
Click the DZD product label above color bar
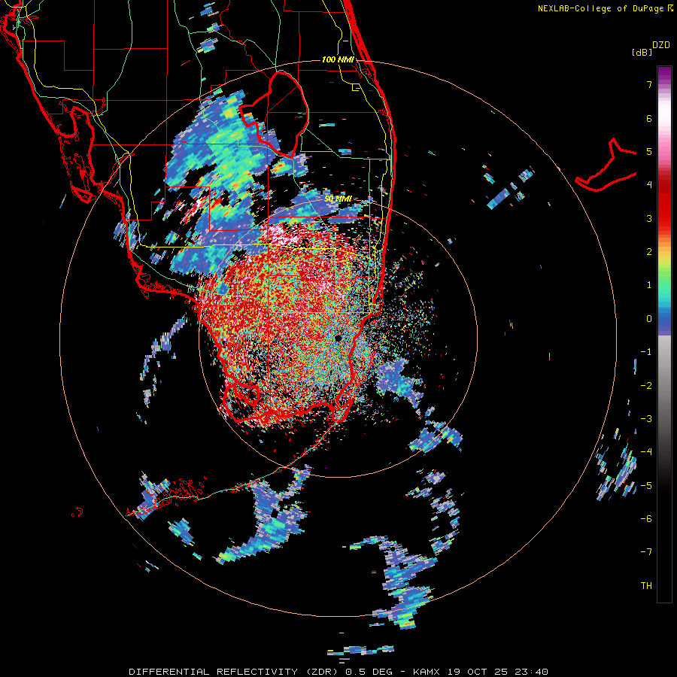point(661,45)
